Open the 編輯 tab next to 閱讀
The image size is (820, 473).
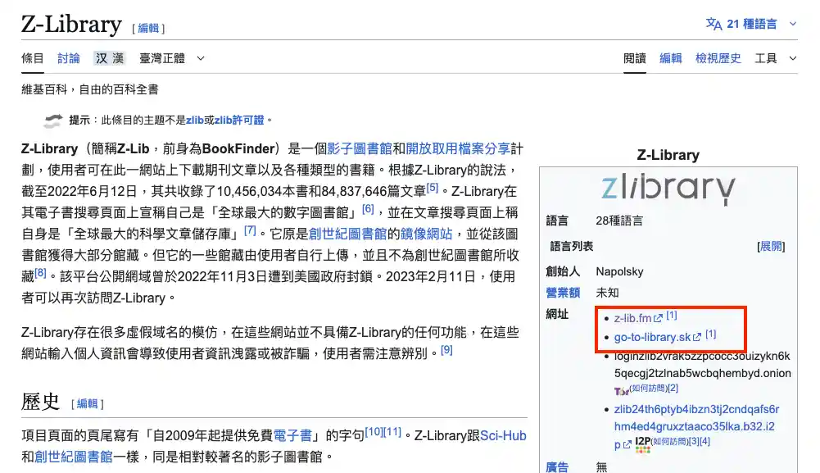[x=670, y=58]
